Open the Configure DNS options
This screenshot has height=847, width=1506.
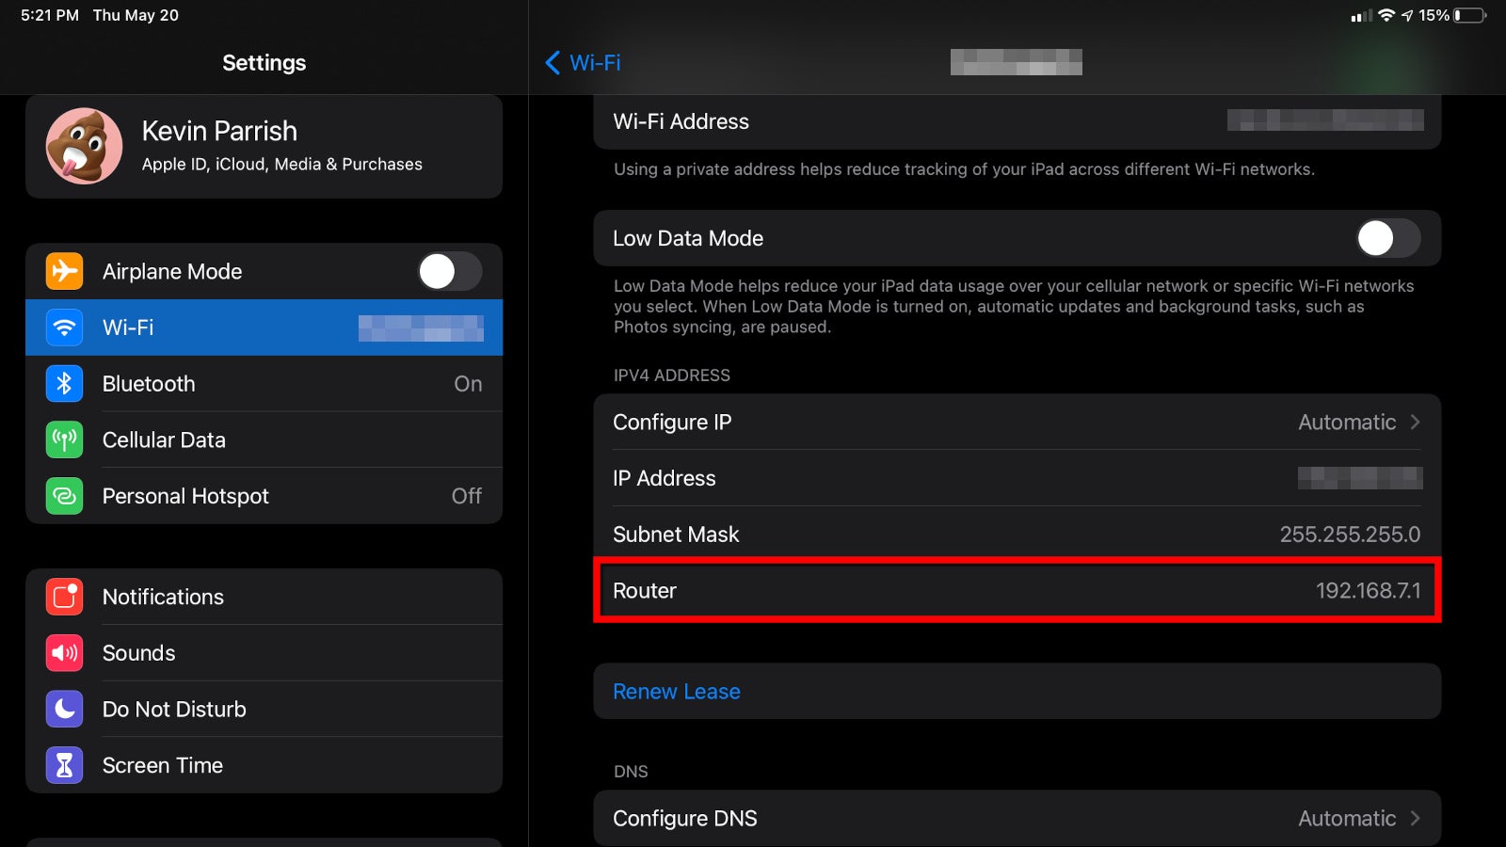tap(1017, 818)
